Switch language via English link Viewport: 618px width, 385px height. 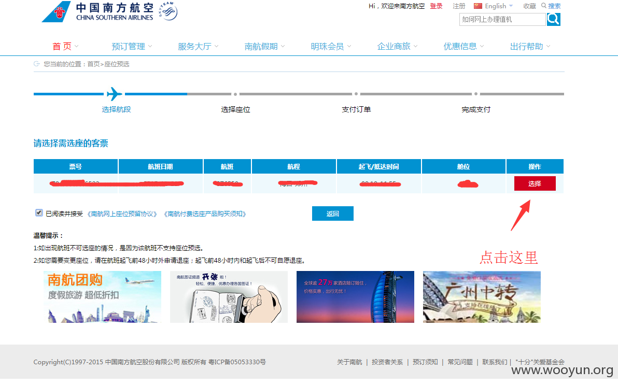coord(496,6)
